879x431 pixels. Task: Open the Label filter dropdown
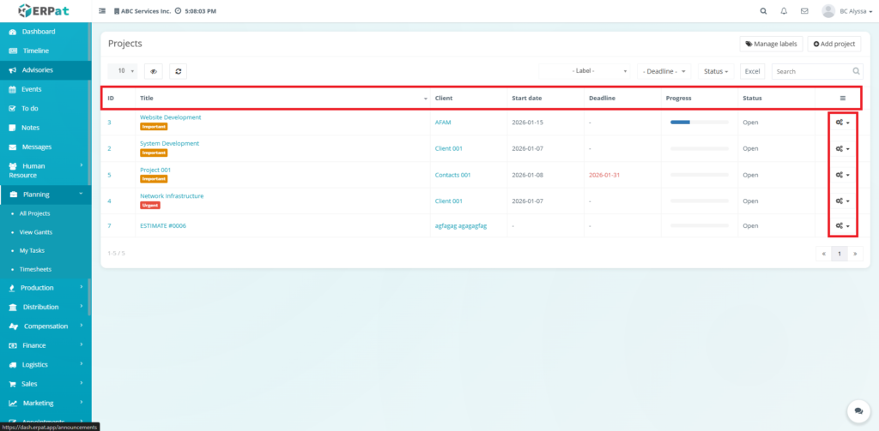point(586,71)
